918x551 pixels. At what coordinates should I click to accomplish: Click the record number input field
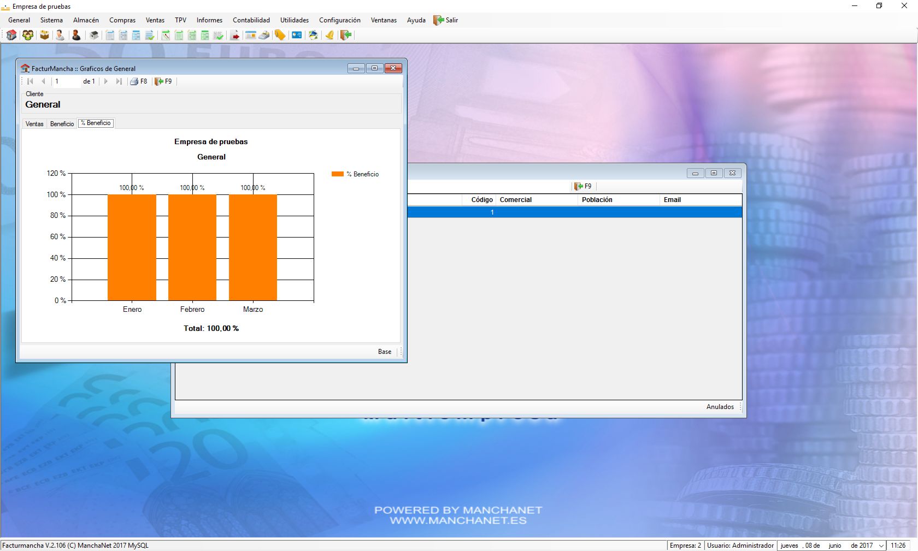(66, 81)
